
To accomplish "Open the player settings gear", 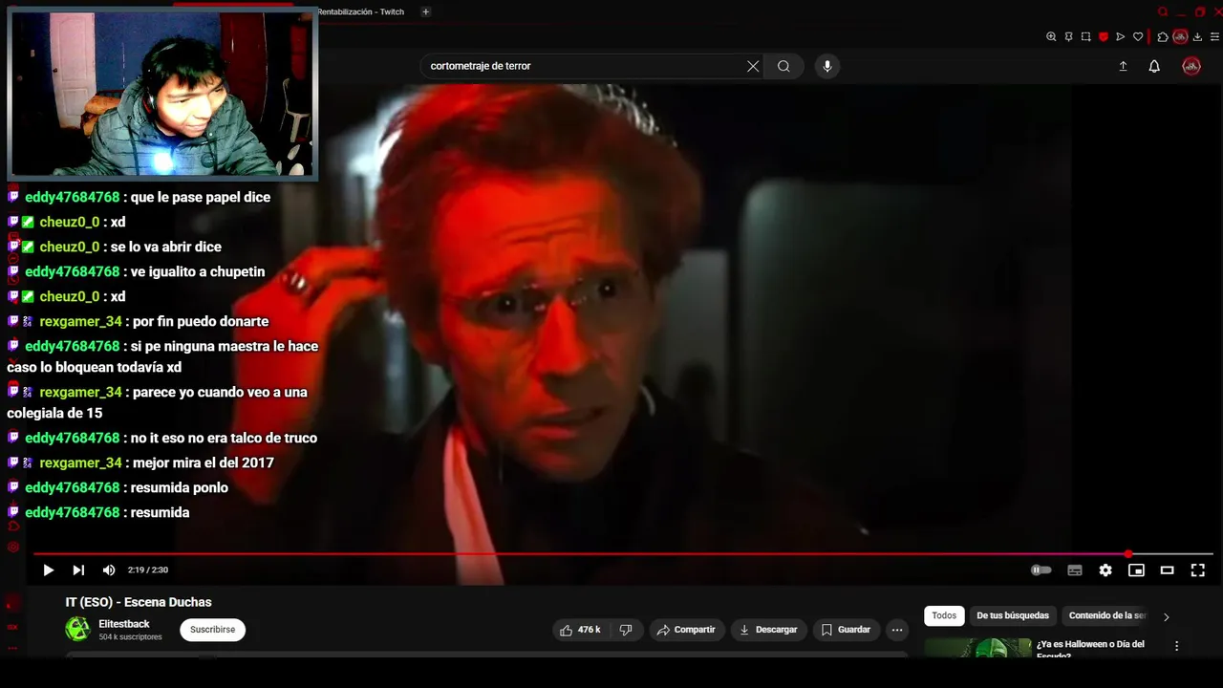I will click(1105, 570).
